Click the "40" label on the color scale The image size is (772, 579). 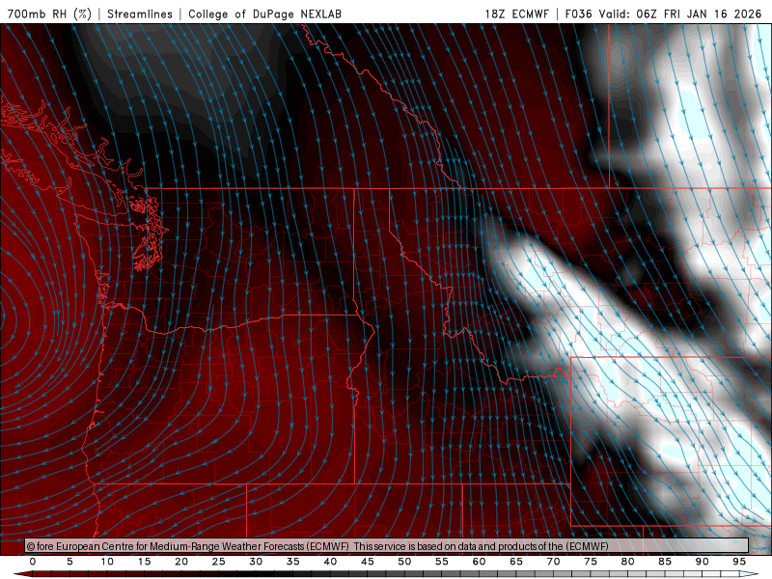click(330, 562)
